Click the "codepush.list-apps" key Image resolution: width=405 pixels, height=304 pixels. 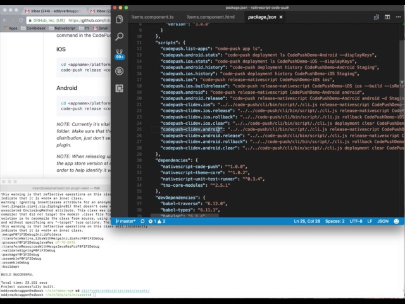pyautogui.click(x=185, y=49)
